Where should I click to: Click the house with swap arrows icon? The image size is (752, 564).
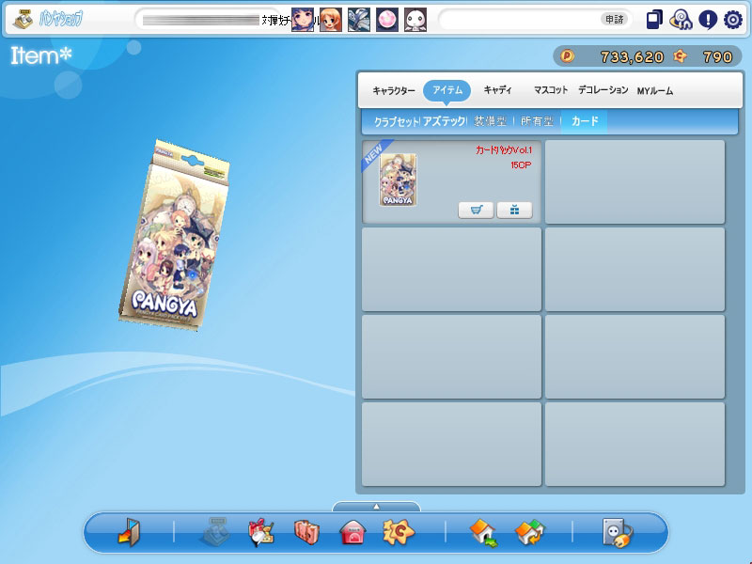(x=530, y=532)
